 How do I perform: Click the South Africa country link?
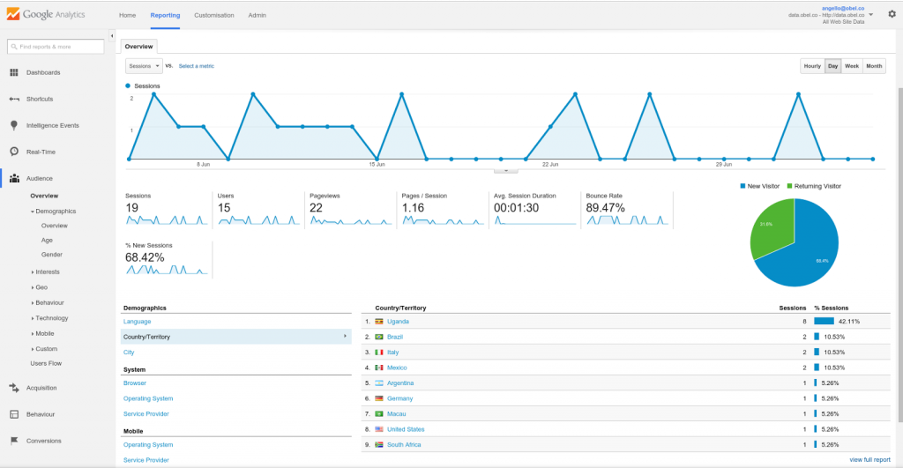404,444
